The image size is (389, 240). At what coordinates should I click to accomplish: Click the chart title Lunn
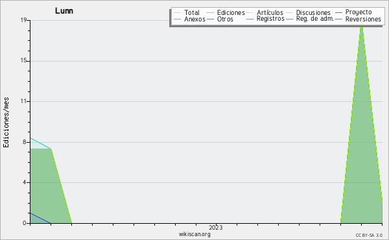[64, 11]
